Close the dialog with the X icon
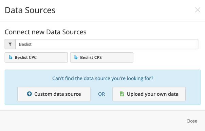Viewport: 205px width, 131px height. (x=198, y=10)
